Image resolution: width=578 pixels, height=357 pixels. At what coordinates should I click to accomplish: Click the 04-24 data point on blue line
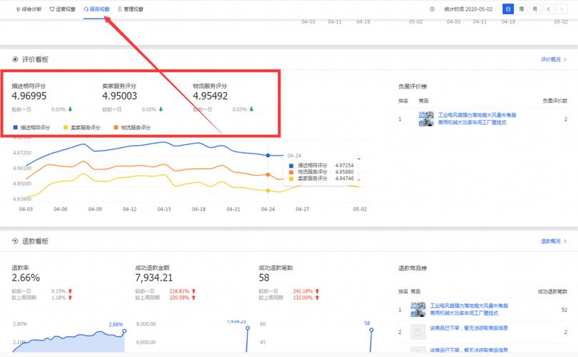[x=268, y=155]
